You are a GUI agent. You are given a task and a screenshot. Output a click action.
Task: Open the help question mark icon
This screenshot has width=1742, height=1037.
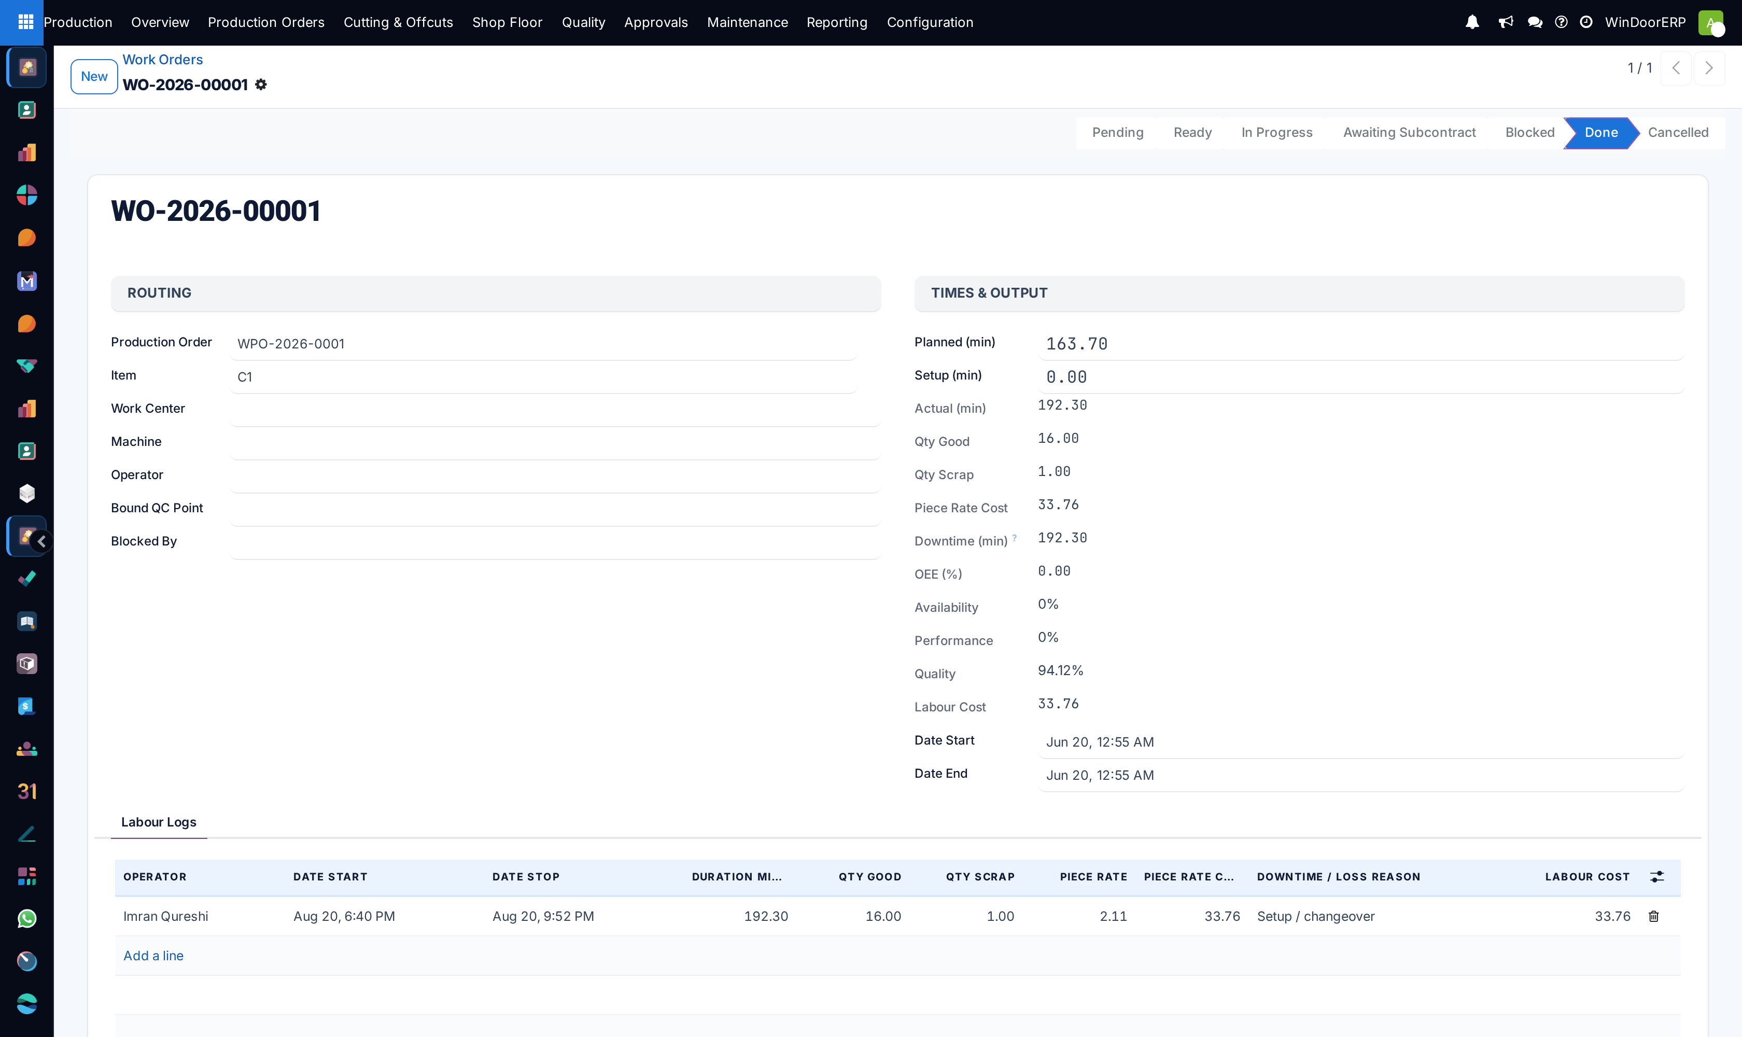(x=1561, y=22)
